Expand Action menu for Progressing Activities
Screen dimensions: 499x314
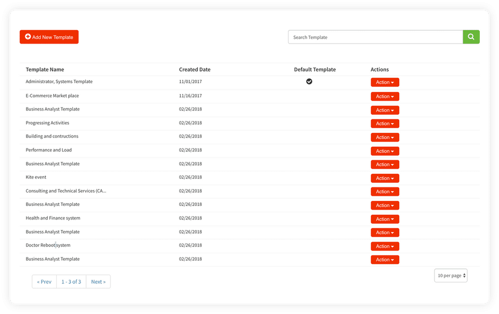point(385,124)
